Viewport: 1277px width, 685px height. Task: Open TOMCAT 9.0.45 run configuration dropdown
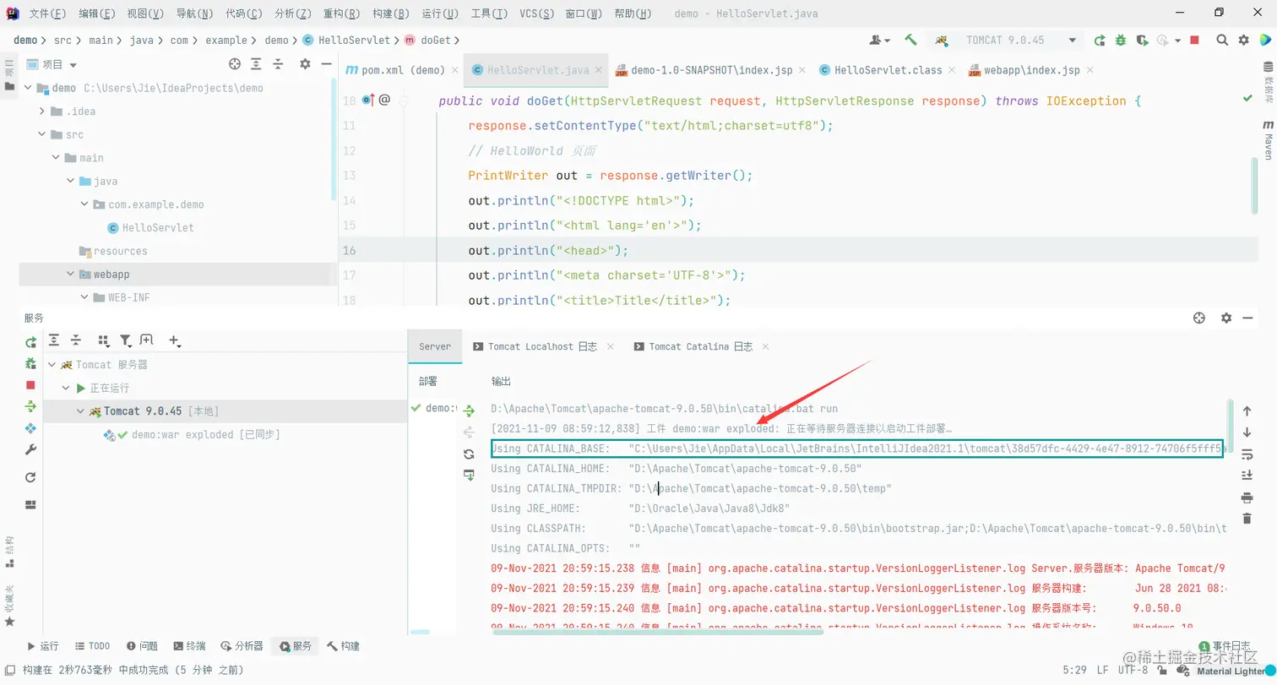coord(1007,40)
